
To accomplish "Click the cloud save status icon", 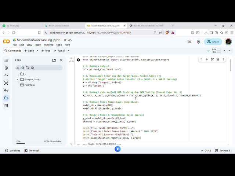I will click(x=70, y=40).
